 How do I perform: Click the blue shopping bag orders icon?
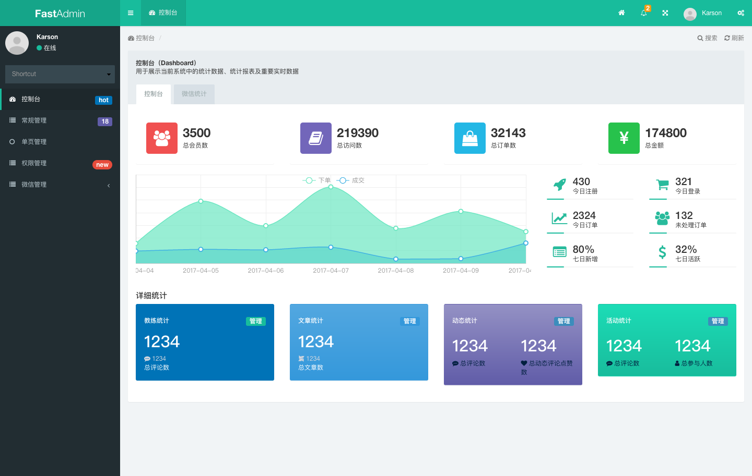tap(469, 138)
